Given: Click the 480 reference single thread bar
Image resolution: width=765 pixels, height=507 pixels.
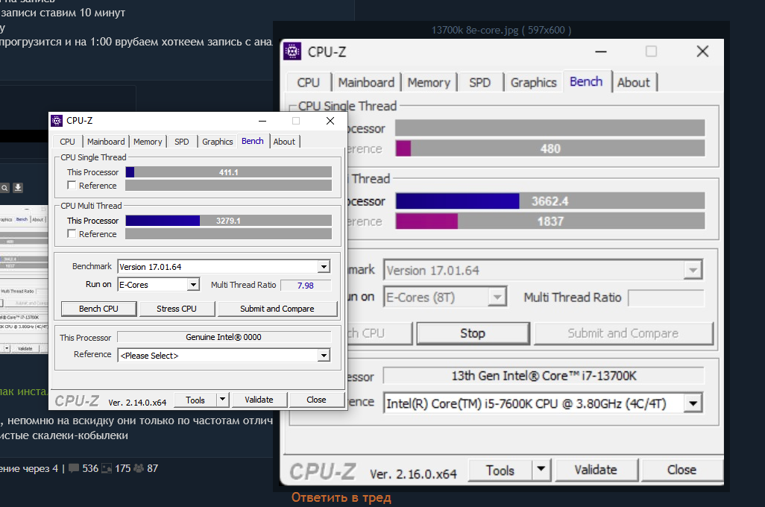Looking at the screenshot, I should pos(550,148).
